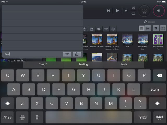Tap the exclamation and comma key
Image resolution: width=167 pixels, height=125 pixels.
pyautogui.click(x=126, y=103)
